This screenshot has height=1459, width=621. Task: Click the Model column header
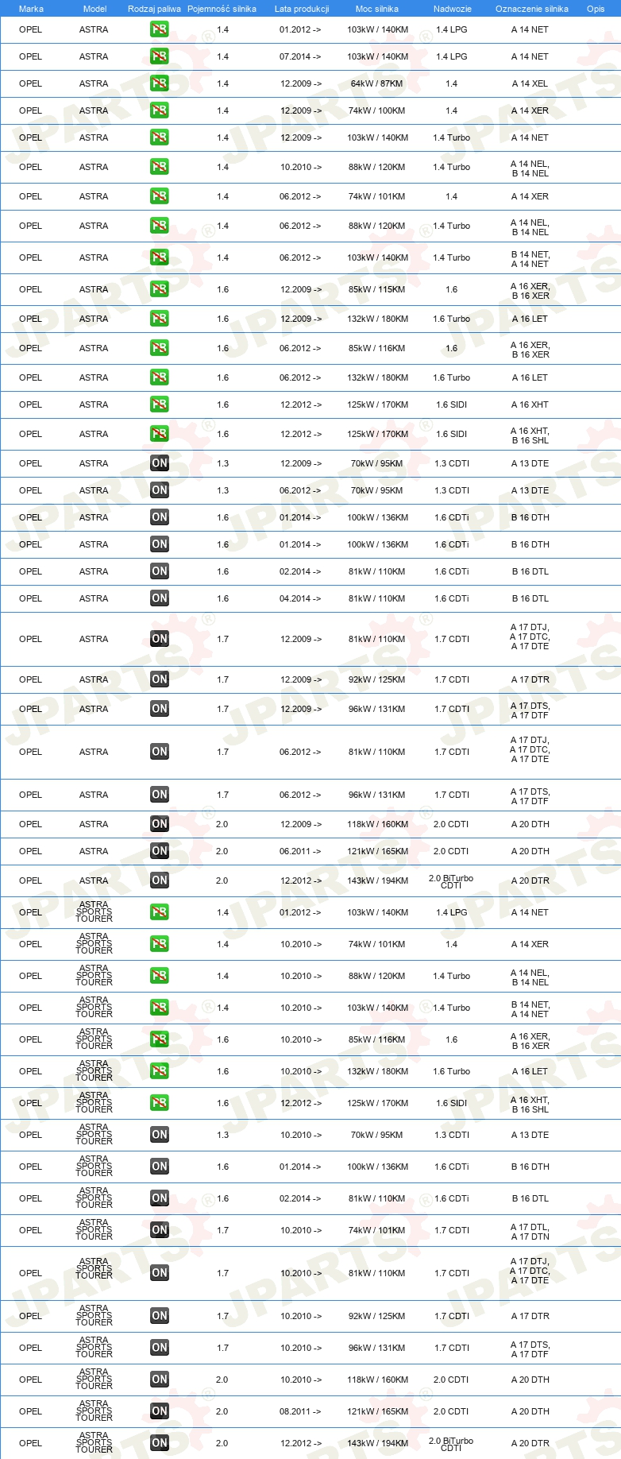pos(94,9)
